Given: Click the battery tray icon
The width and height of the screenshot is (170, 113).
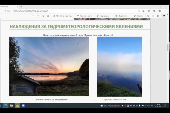Looking at the screenshot, I should coord(143,106).
